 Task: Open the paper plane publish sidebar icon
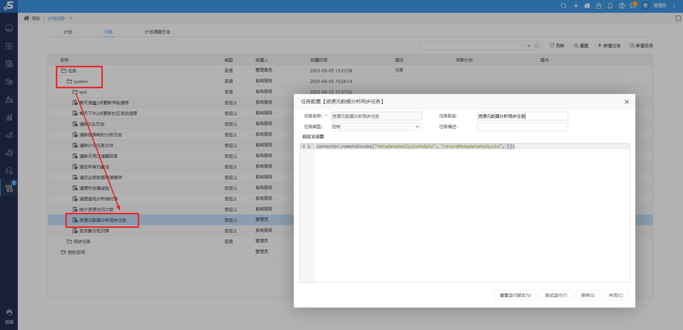[x=9, y=135]
